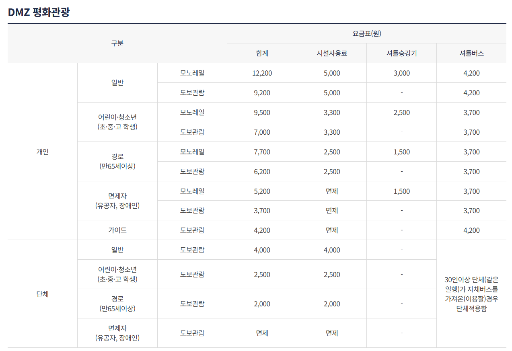
Task: Select the "가이드" row label
Action: [117, 230]
